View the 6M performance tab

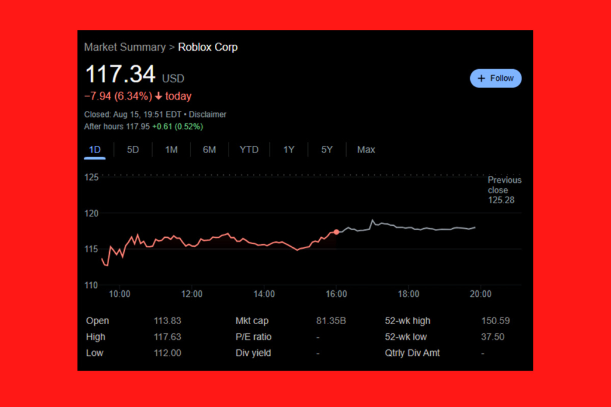209,150
